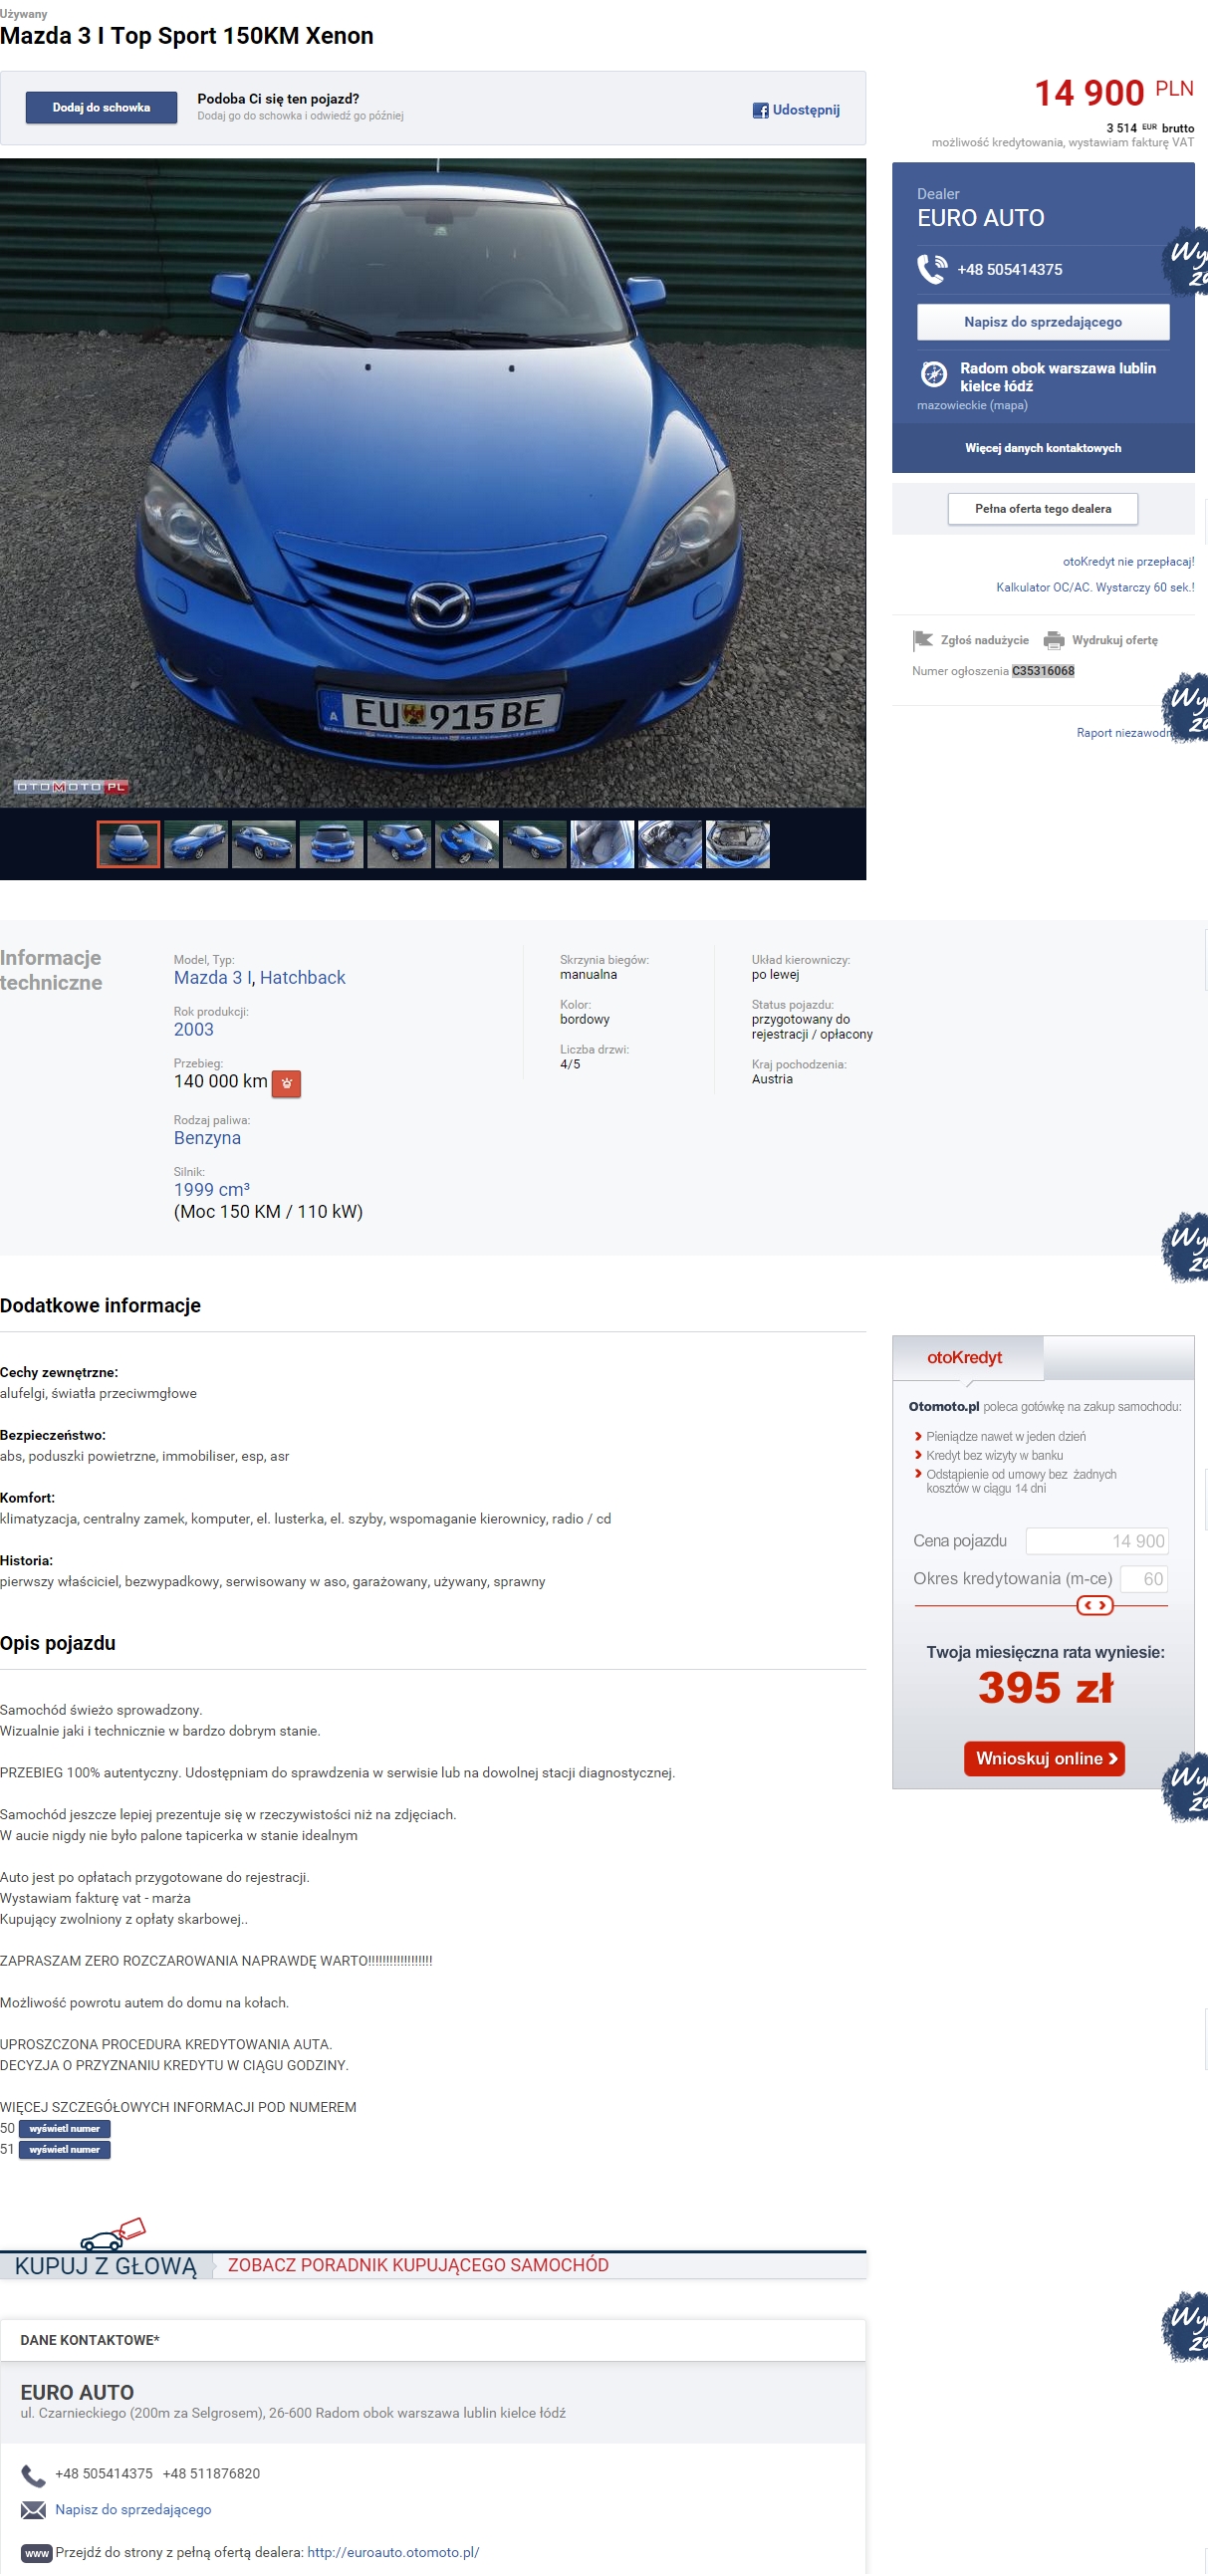Screen dimensions: 1208x2574
Task: Click the printer icon for Wydrukuj ofertę
Action: pos(1053,640)
